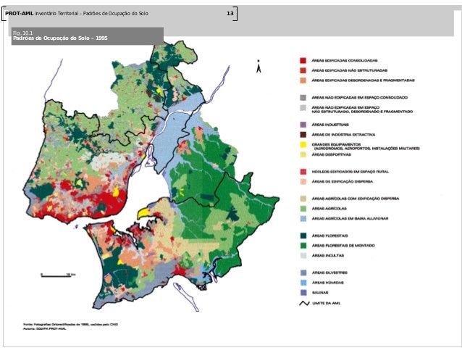
Task: Select 'Áreas Agrícolas em Baixa Aluvionar' label
Action: (x=350, y=218)
